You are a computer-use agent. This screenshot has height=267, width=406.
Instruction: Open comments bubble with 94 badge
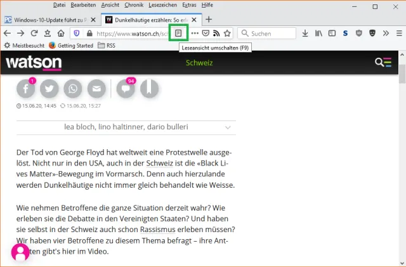click(126, 89)
